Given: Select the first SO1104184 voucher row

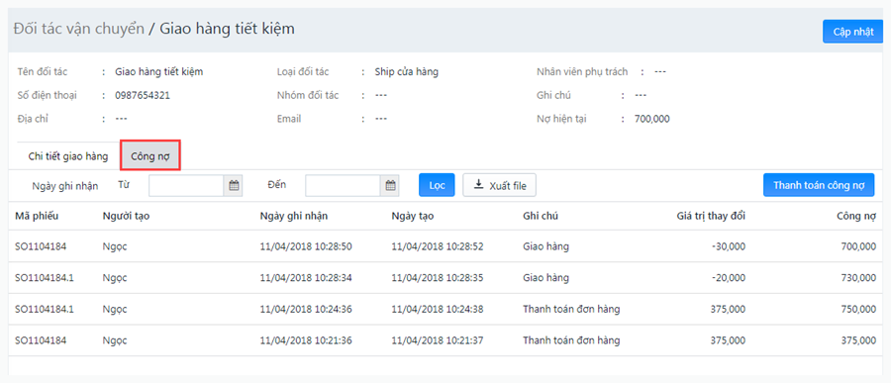Looking at the screenshot, I should (445, 246).
